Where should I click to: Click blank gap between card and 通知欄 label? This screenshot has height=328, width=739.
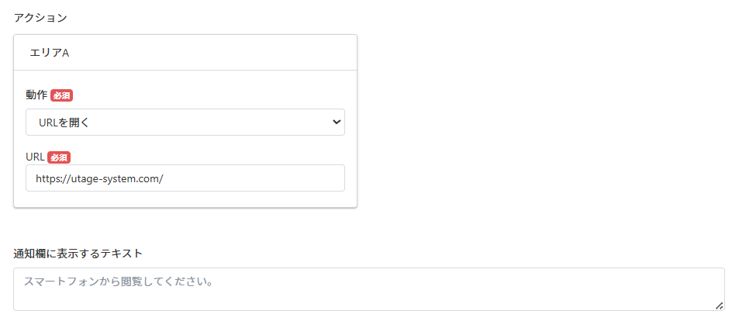(x=185, y=227)
